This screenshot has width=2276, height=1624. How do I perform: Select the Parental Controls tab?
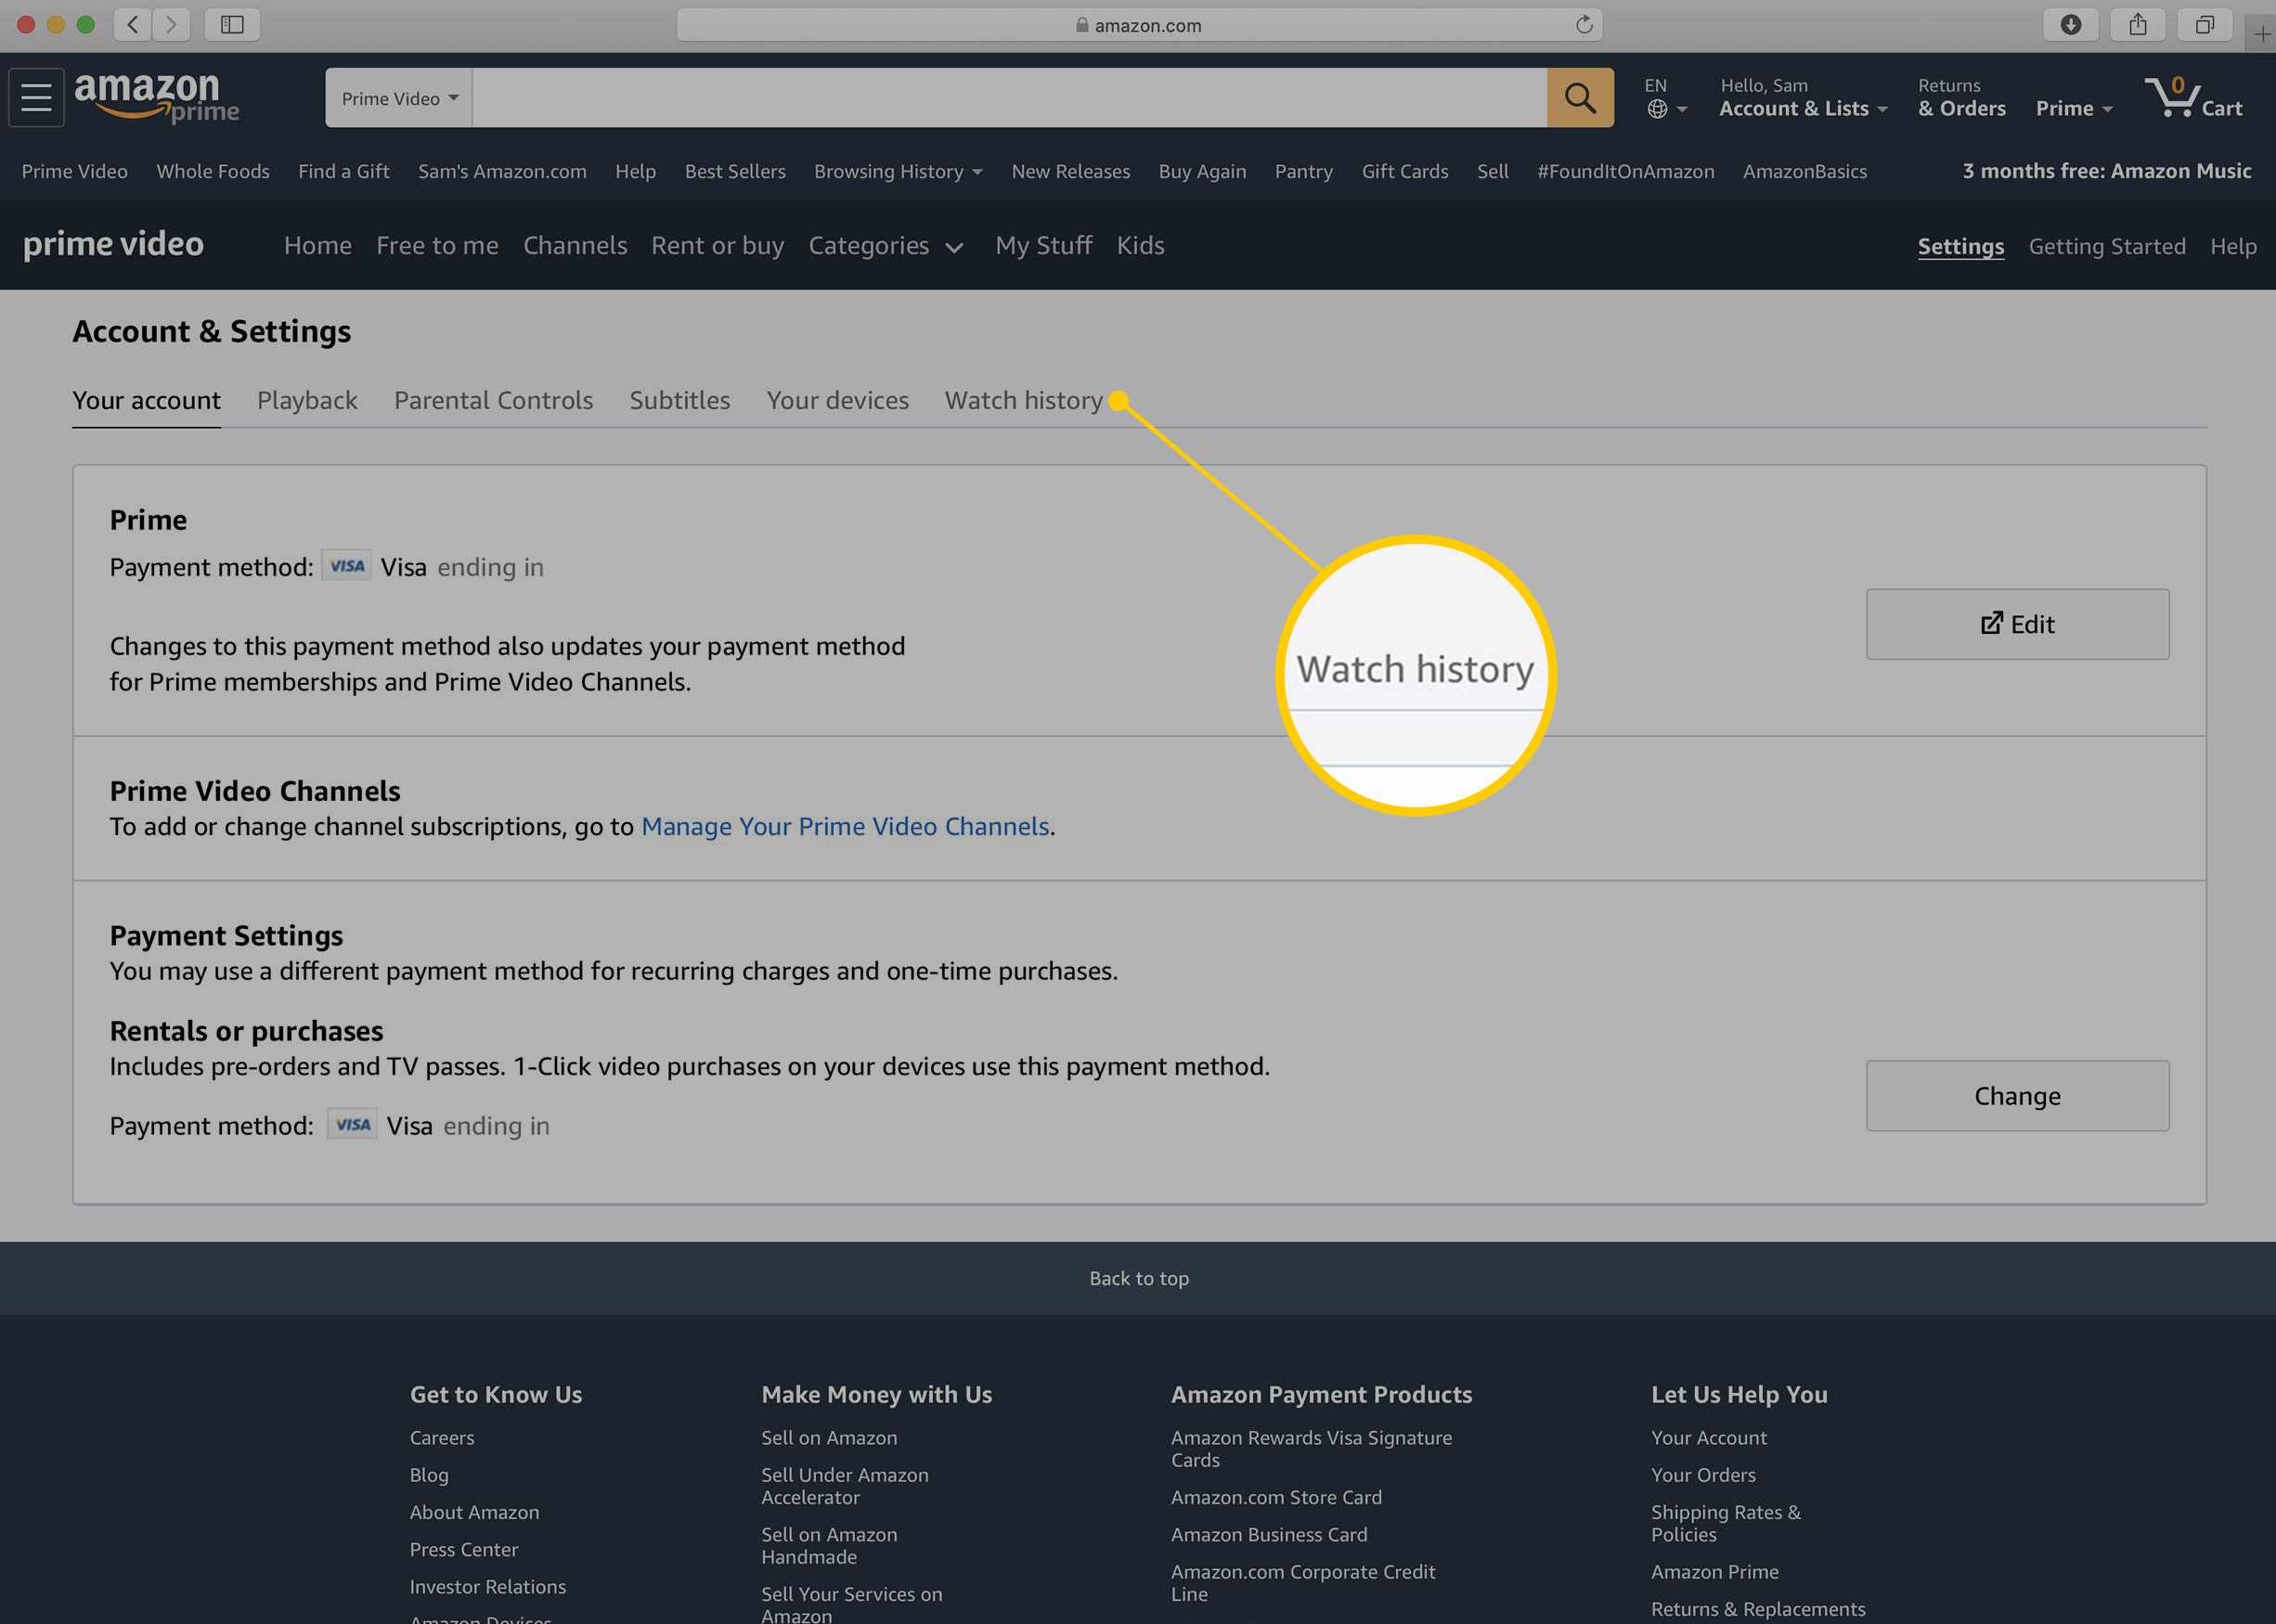coord(494,401)
